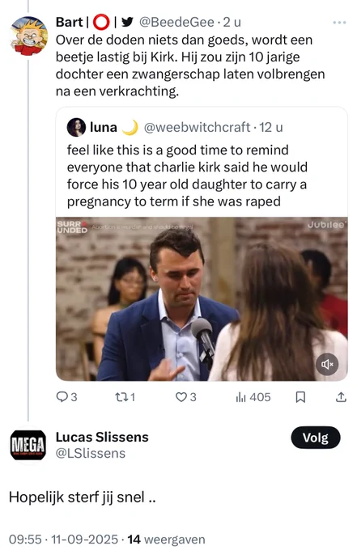Open the @LSlissens profile handle
The height and width of the screenshot is (550, 357).
[x=91, y=453]
